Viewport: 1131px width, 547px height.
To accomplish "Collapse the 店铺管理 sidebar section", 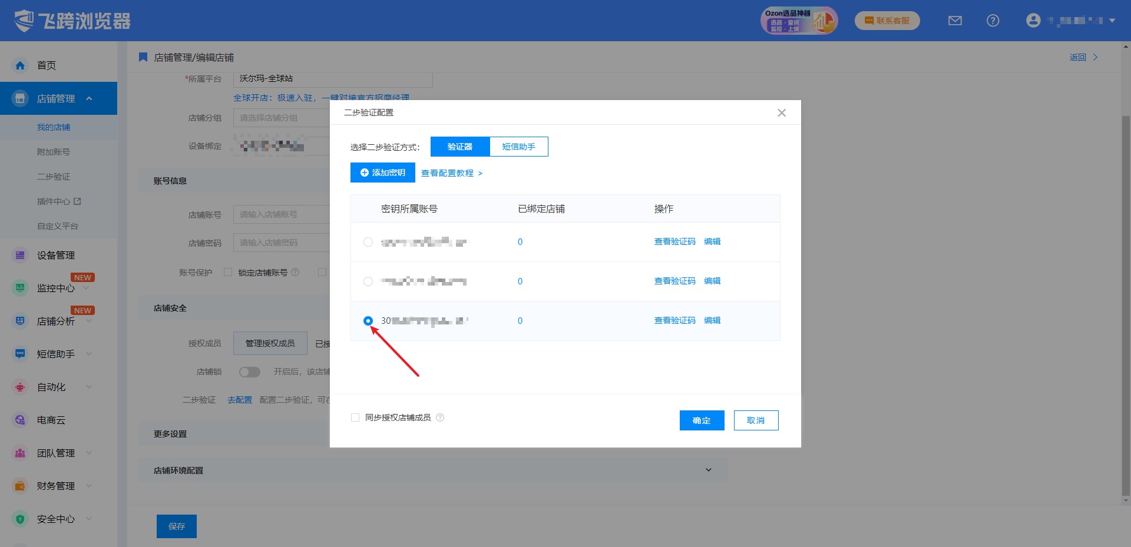I will pos(89,98).
